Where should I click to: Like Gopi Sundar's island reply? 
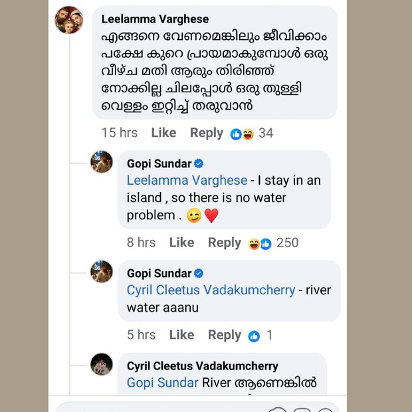tap(181, 243)
